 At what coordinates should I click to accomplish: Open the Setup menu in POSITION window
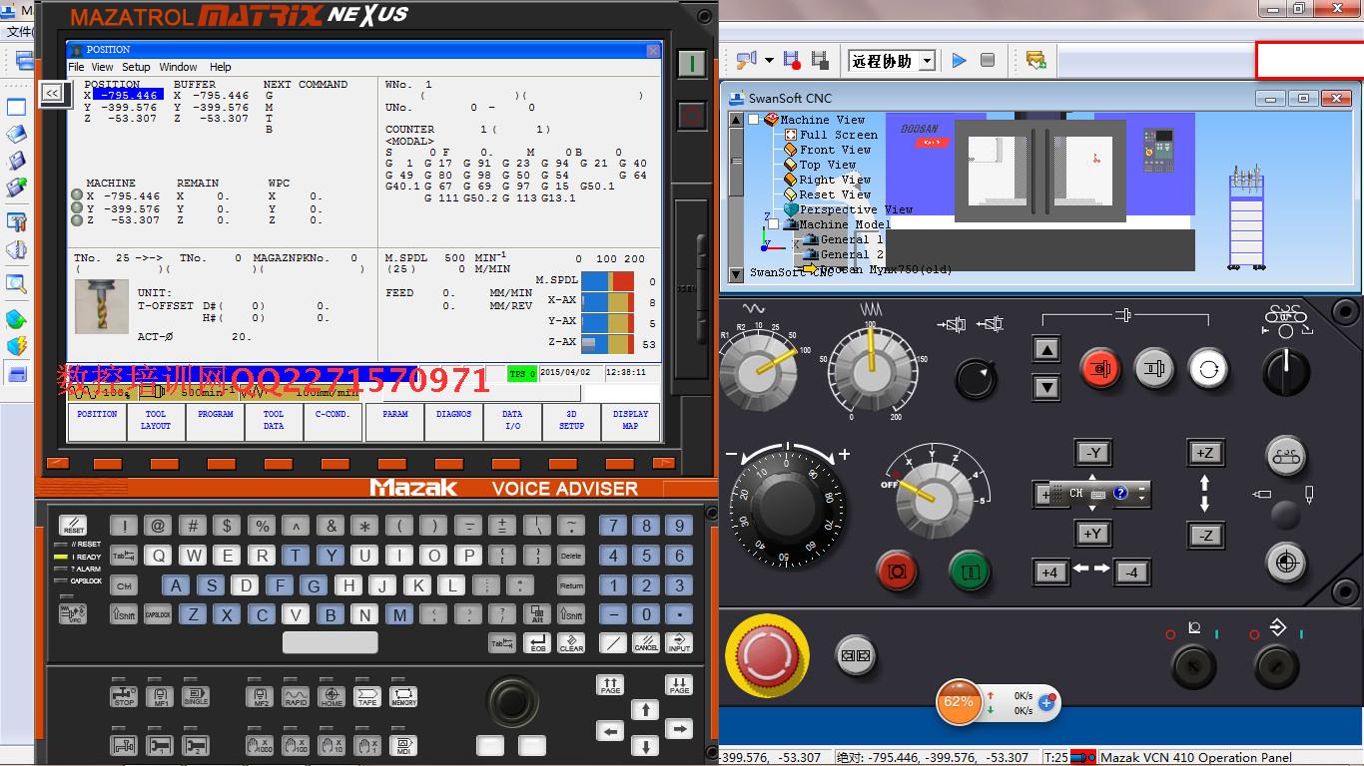pyautogui.click(x=136, y=67)
